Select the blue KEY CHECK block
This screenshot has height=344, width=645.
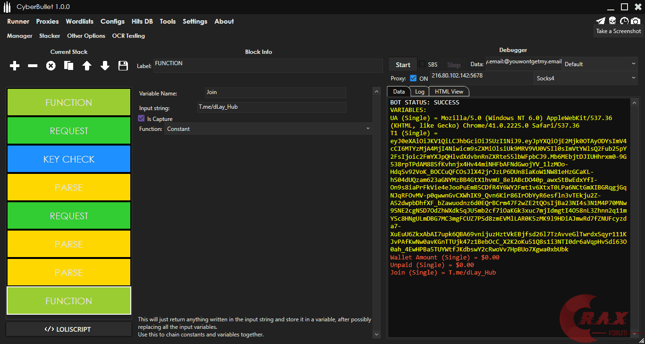[x=69, y=159]
